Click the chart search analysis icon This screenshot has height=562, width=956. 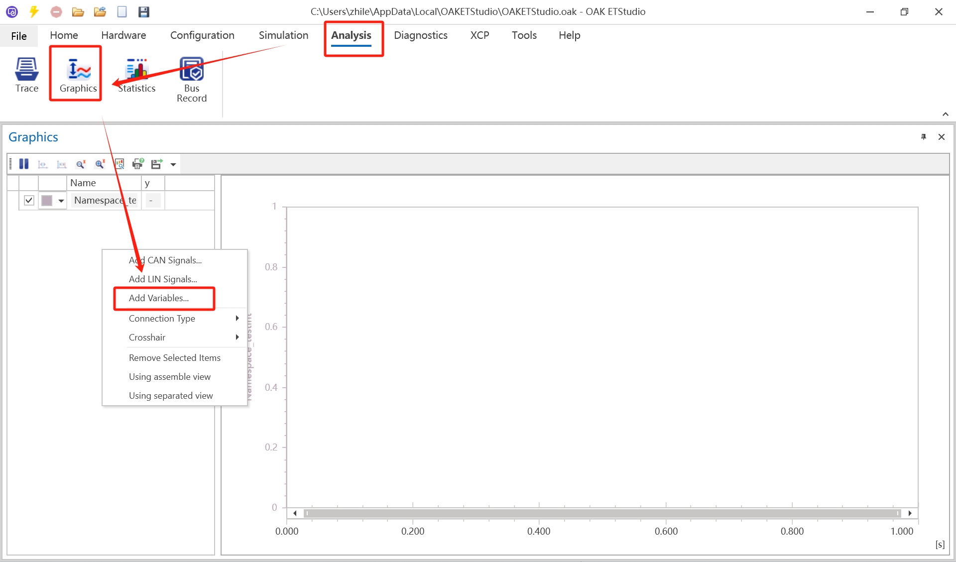point(119,164)
